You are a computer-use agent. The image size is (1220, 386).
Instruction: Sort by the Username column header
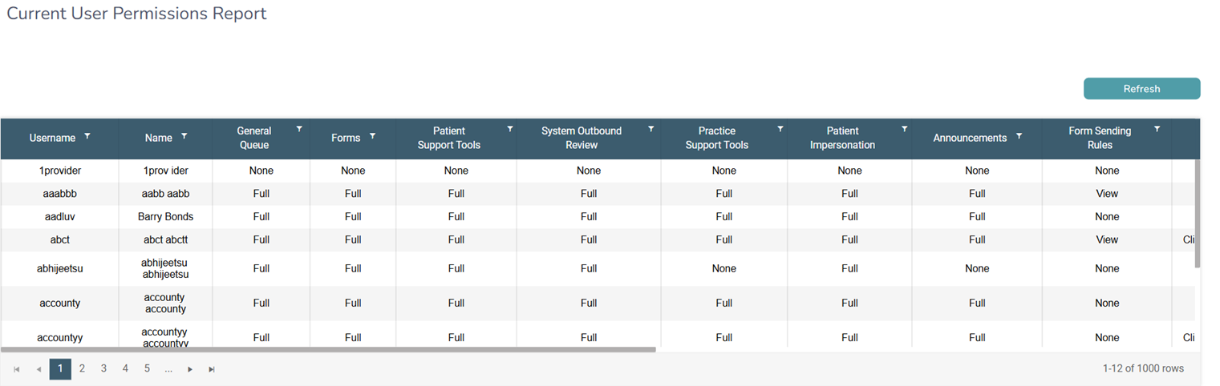coord(52,138)
